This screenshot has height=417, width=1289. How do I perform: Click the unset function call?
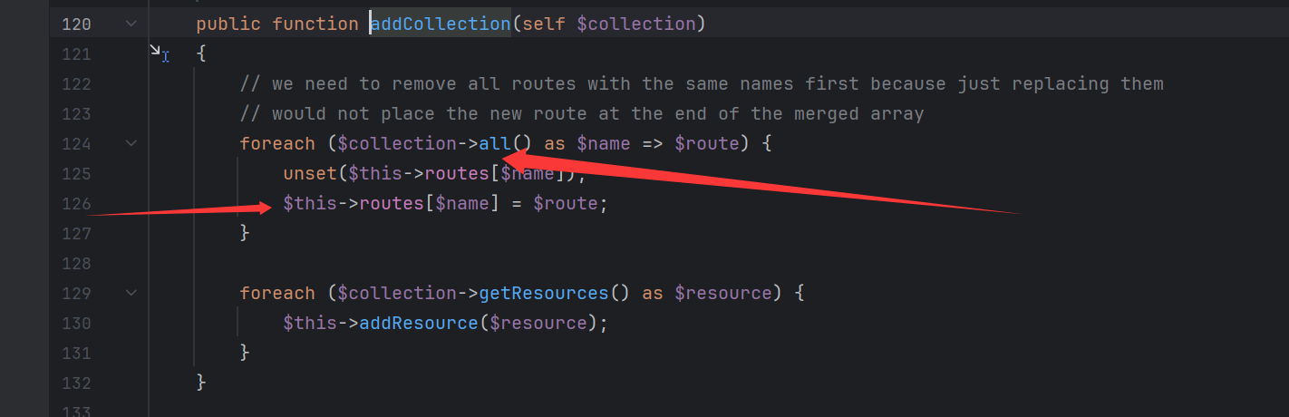[x=305, y=173]
